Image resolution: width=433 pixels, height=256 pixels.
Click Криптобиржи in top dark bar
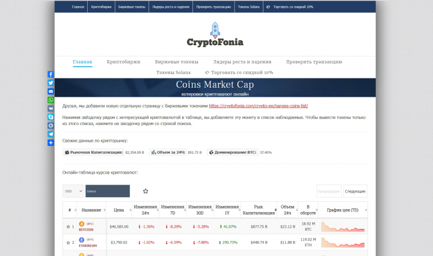(x=102, y=7)
